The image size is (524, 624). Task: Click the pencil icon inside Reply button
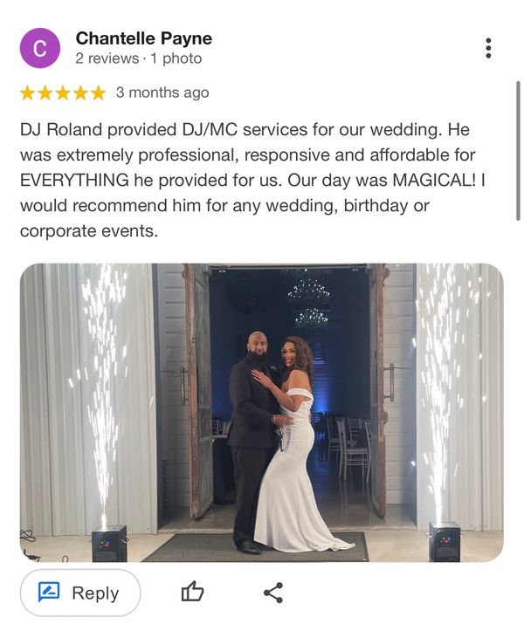point(49,593)
